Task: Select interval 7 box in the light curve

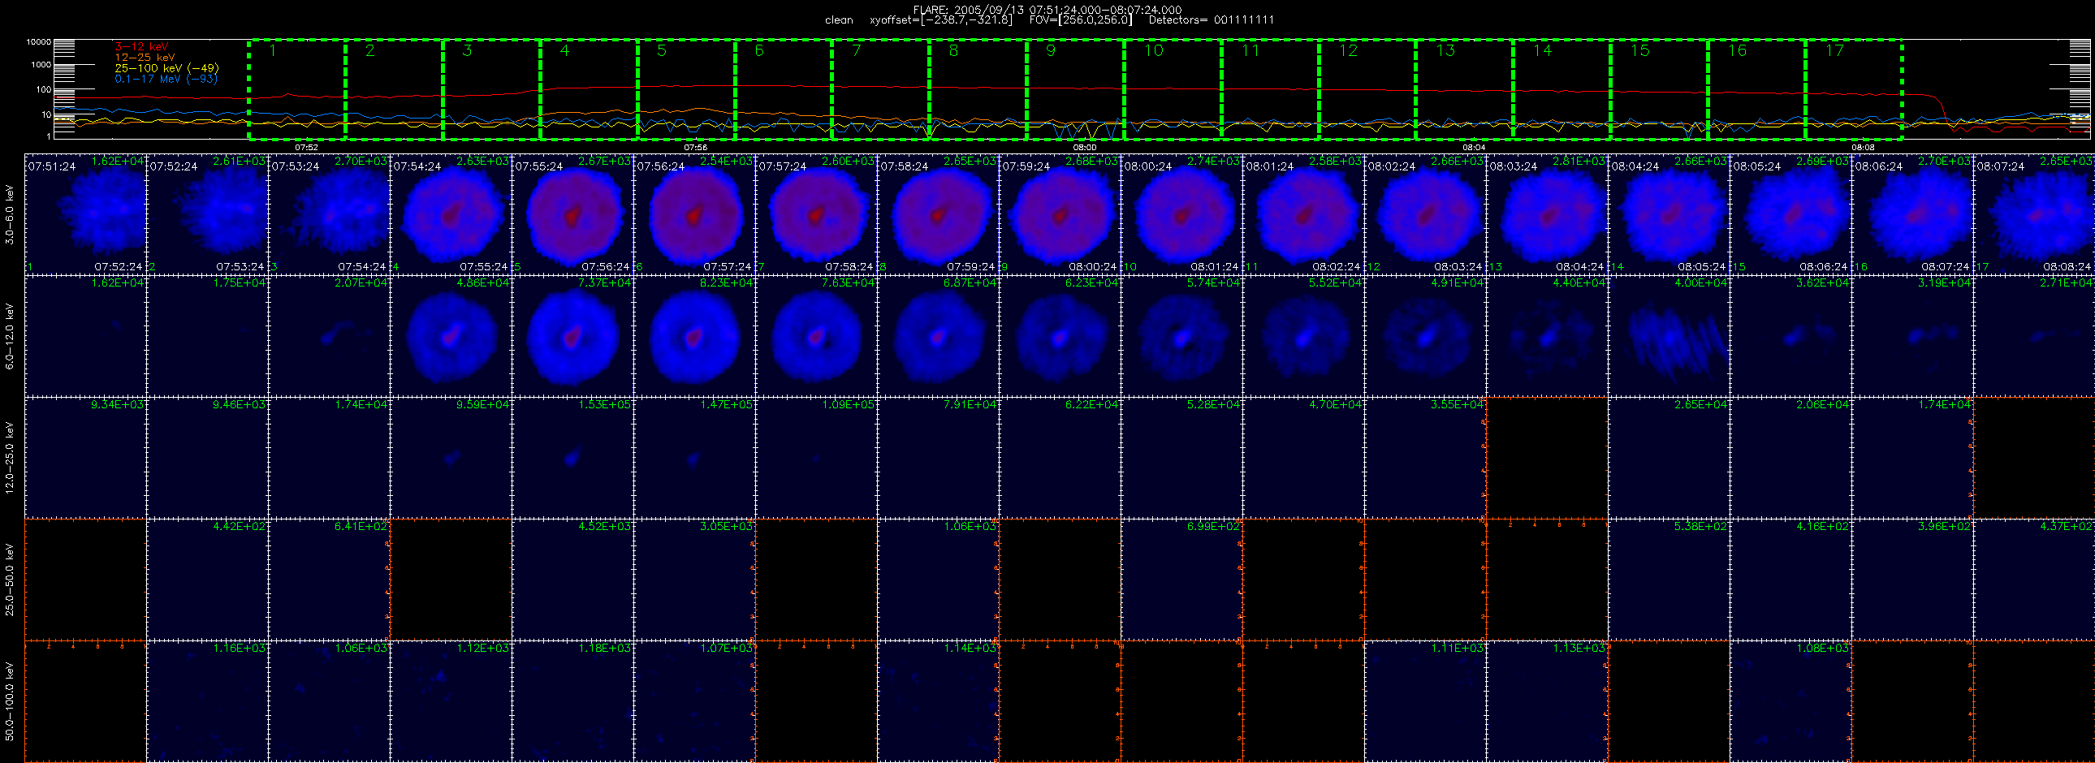Action: (x=881, y=89)
